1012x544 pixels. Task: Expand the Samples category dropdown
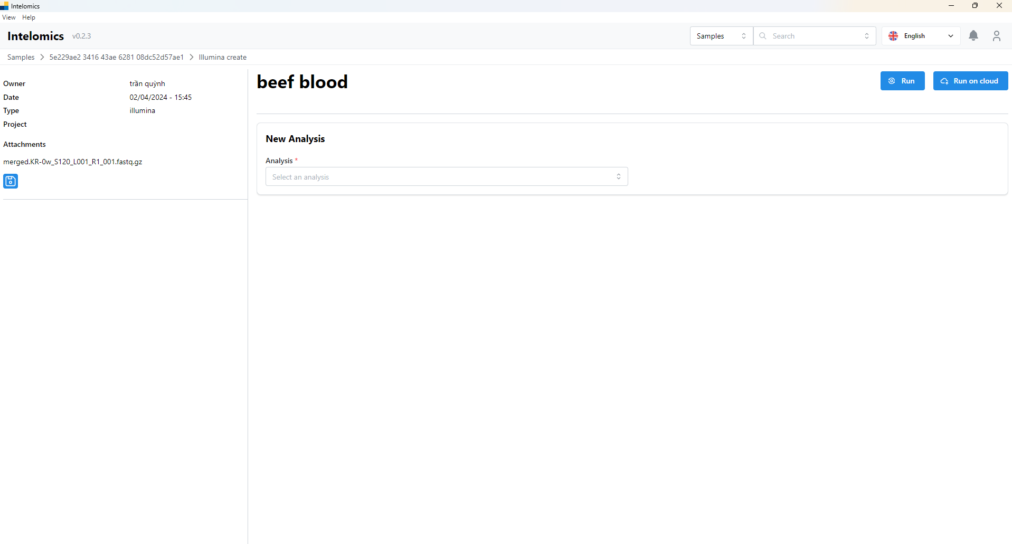(721, 36)
